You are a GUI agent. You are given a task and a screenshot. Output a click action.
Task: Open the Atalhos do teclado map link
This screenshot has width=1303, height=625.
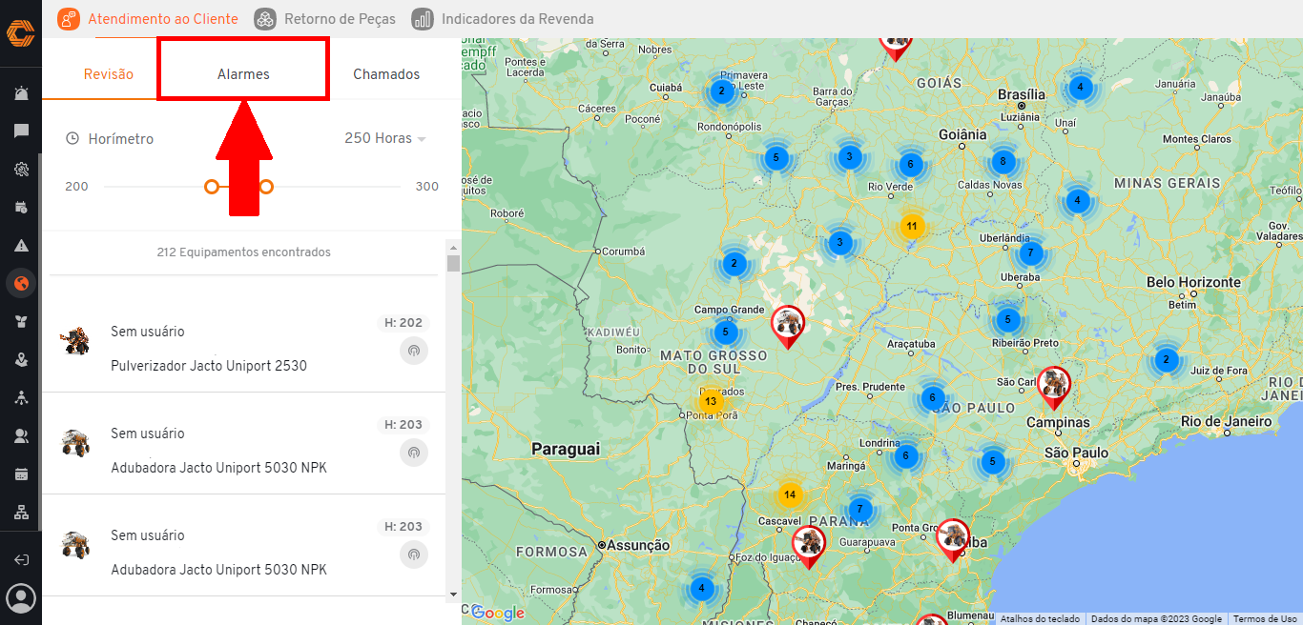point(1040,618)
